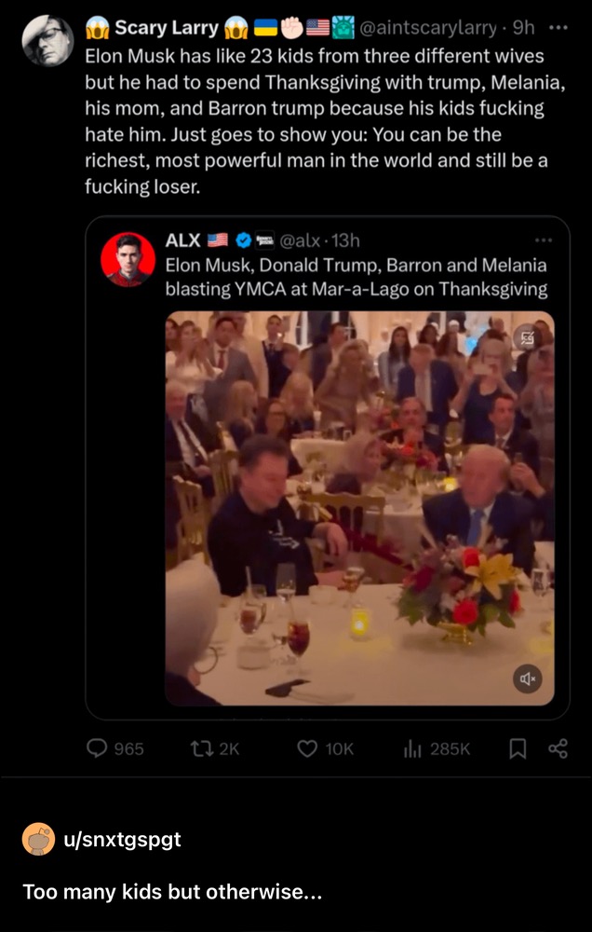The image size is (592, 932).
Task: Click the Reddit avatar of u/snxtgspgt
Action: click(38, 839)
